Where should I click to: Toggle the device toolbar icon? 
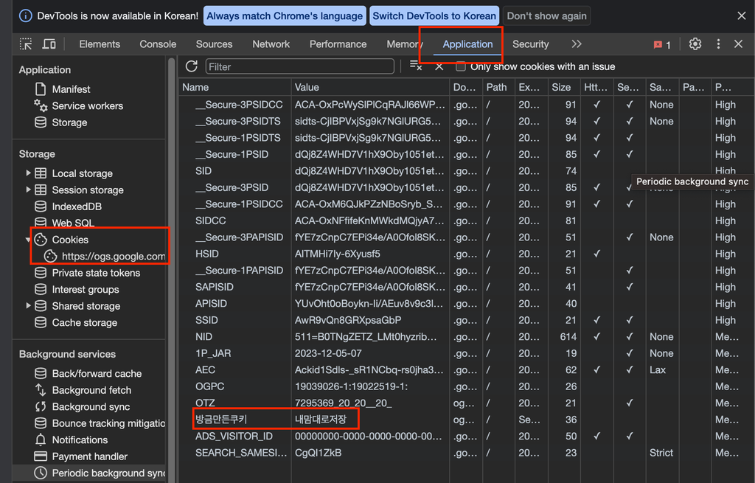(49, 44)
